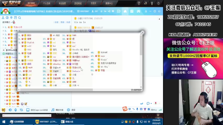This screenshot has height=125, width=223.
Task: Open the 赛事中心 tab
Action: pos(109,3)
